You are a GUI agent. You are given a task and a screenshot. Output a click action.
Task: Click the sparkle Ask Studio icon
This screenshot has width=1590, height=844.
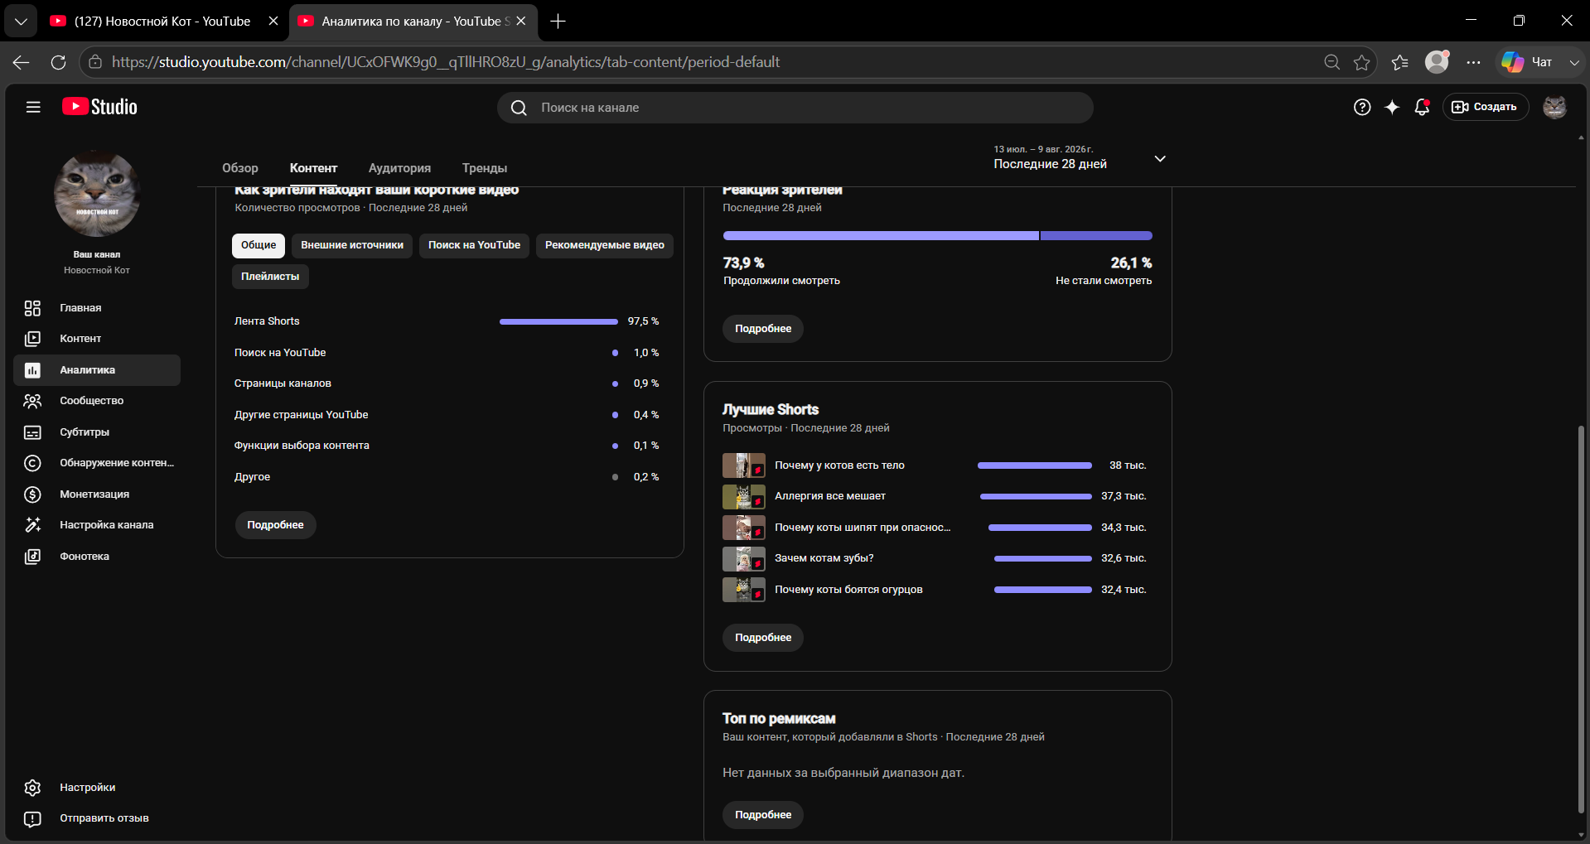click(x=1392, y=107)
